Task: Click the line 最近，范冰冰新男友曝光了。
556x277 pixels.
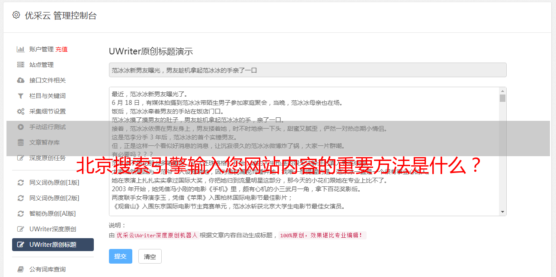Action: tap(150, 94)
